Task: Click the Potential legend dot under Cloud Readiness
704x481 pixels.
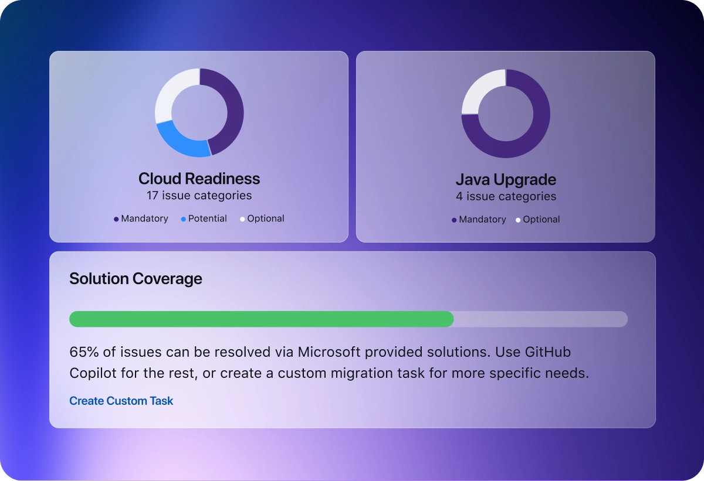Action: pyautogui.click(x=183, y=219)
